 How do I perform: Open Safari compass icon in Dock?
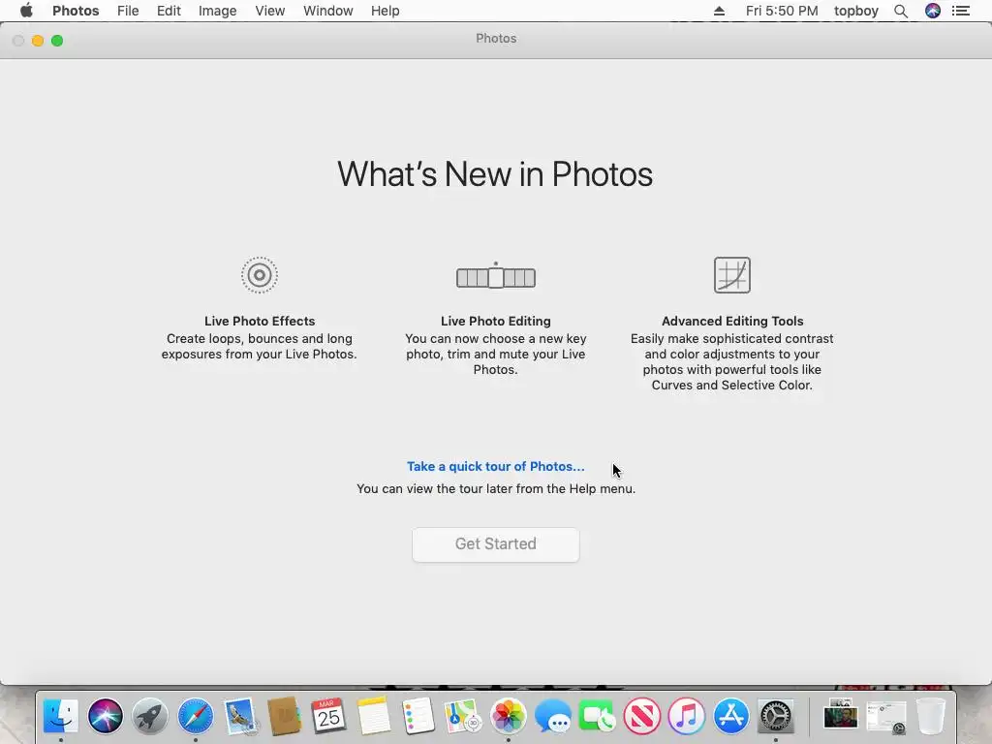196,716
